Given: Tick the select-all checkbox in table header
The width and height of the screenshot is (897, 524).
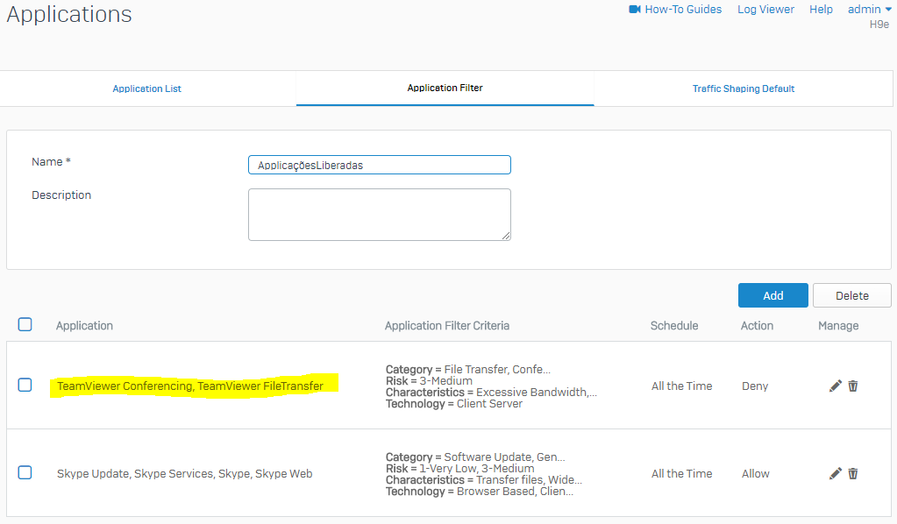Looking at the screenshot, I should (x=25, y=324).
